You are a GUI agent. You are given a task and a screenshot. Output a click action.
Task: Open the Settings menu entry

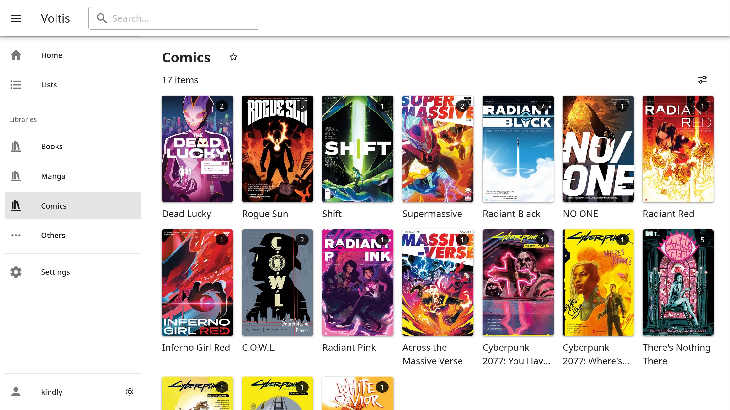coord(55,272)
